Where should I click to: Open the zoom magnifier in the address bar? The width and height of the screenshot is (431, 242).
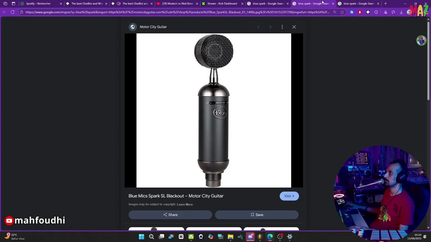click(335, 12)
